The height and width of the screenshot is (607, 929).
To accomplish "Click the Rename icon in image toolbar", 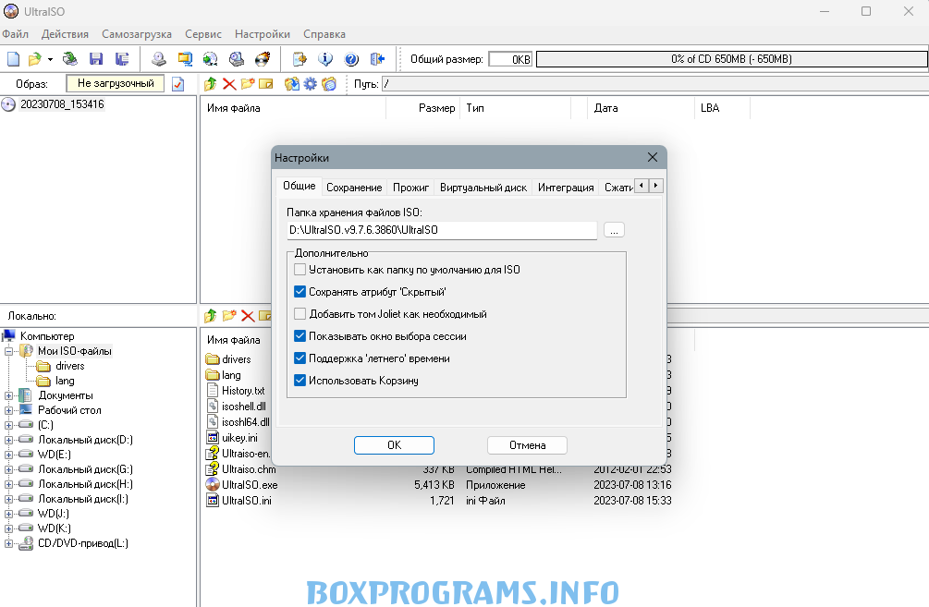I will coord(266,84).
